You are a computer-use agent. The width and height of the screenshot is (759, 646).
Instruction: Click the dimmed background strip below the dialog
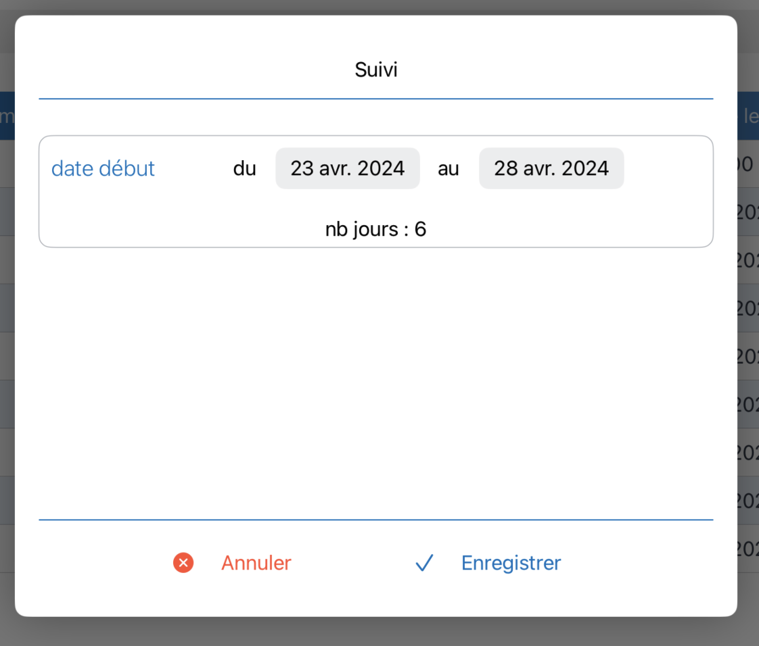379,632
